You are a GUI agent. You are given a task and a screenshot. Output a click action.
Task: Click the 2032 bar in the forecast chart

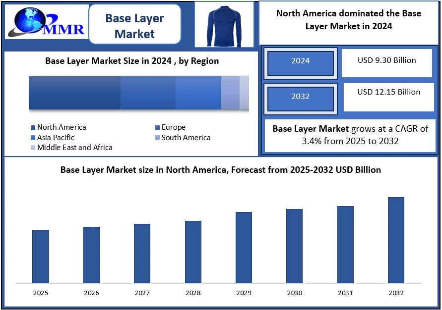point(396,240)
